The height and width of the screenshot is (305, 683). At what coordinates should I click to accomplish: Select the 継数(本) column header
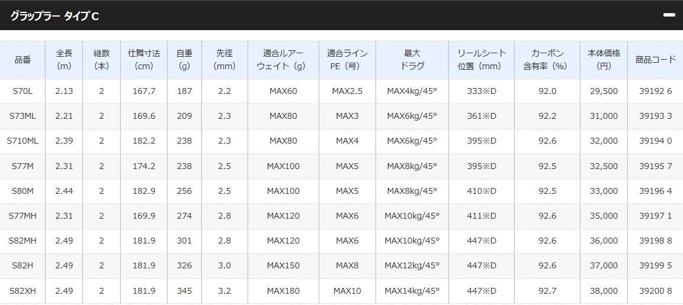101,60
